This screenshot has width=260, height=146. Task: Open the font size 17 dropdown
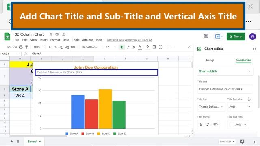click(111, 47)
